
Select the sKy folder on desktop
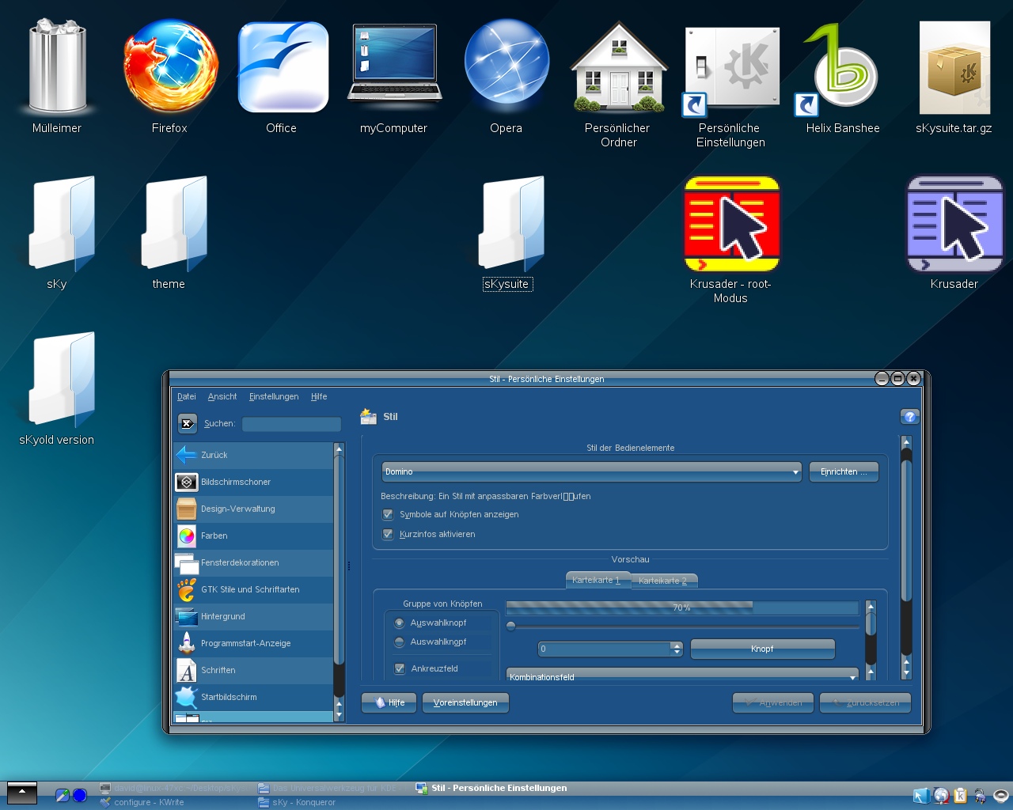[62, 222]
